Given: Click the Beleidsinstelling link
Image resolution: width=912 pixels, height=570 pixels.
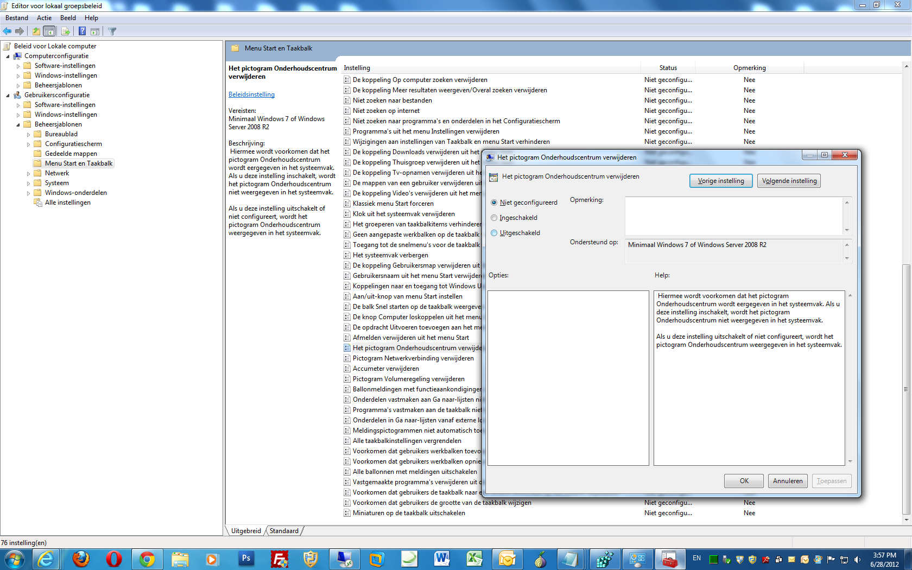Looking at the screenshot, I should click(x=251, y=94).
